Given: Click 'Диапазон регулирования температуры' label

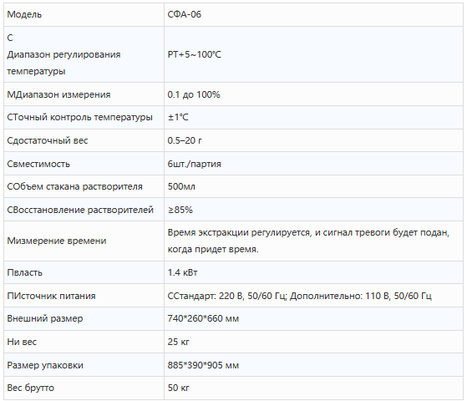Looking at the screenshot, I should (63, 63).
